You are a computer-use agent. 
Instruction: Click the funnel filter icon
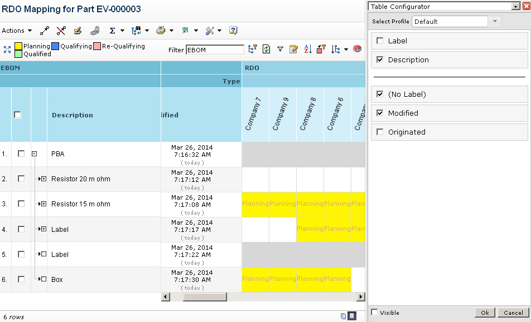(x=280, y=49)
